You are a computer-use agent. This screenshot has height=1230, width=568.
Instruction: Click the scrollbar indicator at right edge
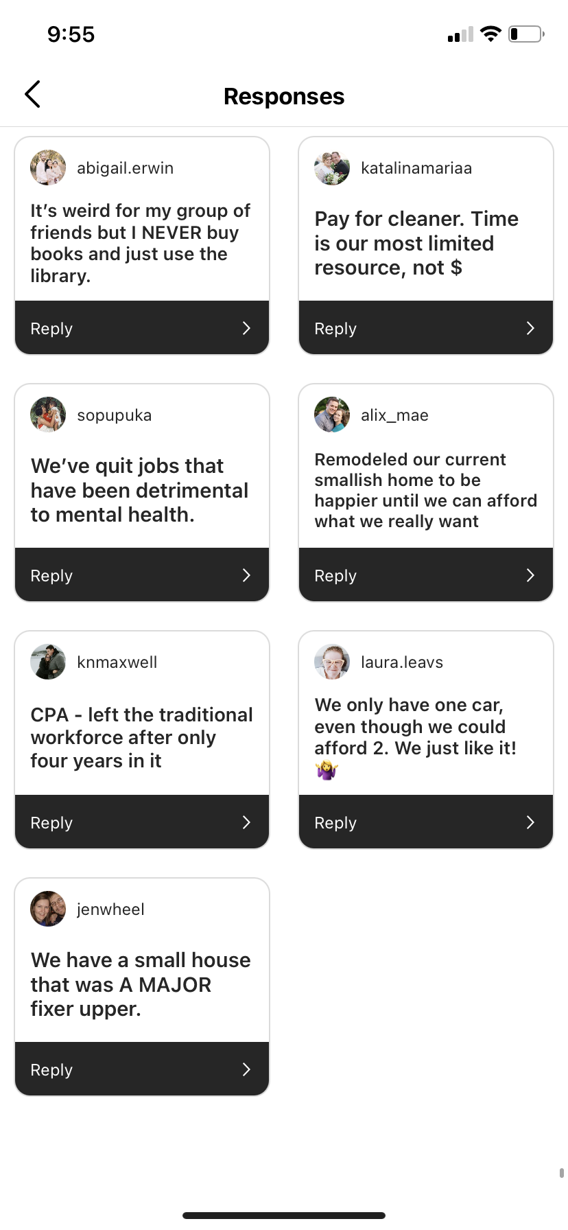click(562, 1173)
